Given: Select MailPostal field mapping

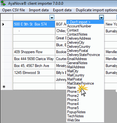Looking at the screenshot, I should (85, 79).
